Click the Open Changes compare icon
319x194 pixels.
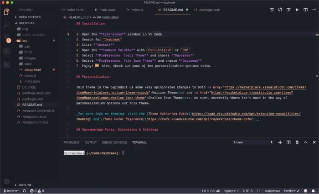coord(280,10)
